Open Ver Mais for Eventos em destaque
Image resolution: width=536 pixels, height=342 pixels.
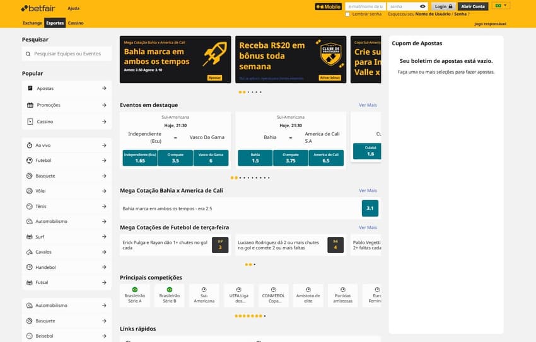[368, 105]
